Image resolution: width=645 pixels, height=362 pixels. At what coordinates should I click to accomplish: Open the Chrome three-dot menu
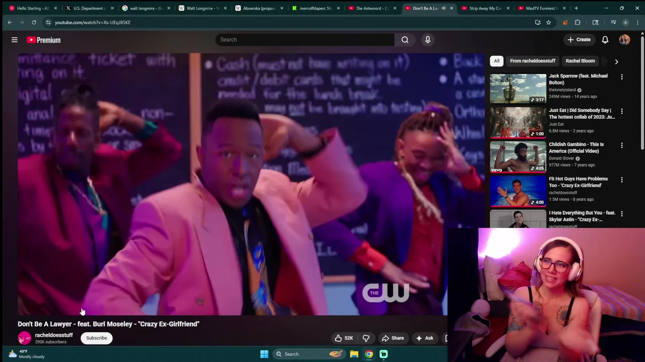pos(637,22)
